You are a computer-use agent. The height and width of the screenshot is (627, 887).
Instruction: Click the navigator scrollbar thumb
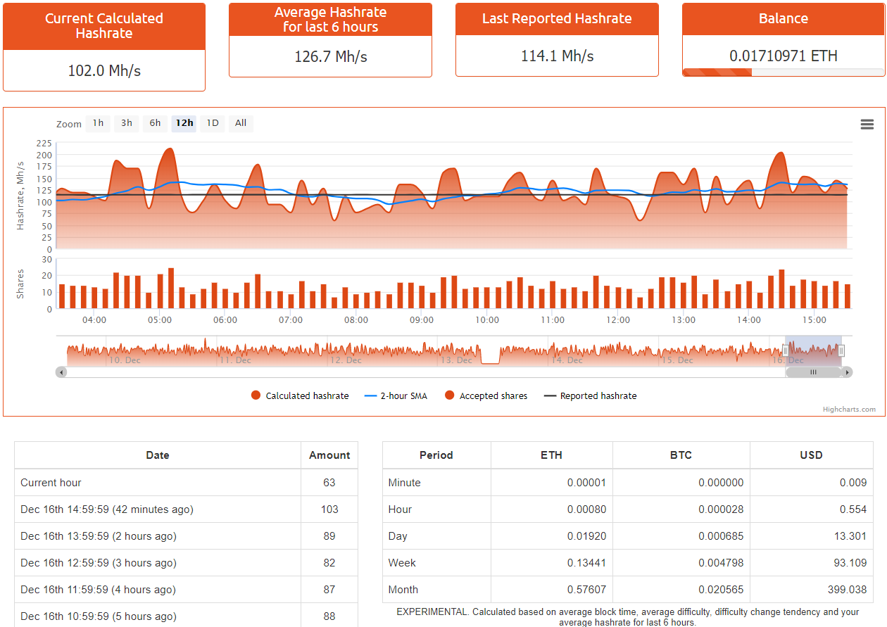(813, 372)
